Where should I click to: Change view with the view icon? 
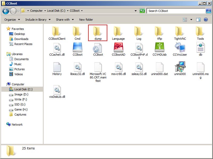tap(185, 20)
